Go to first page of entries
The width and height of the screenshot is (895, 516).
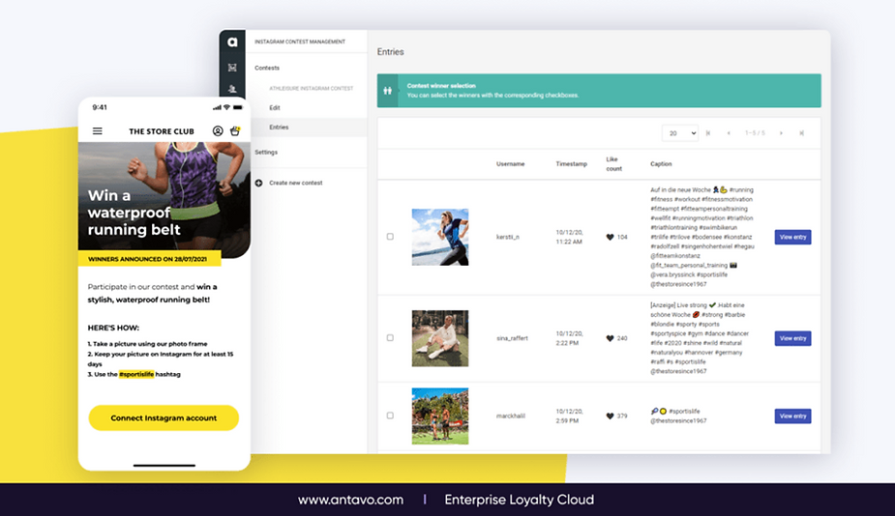[x=708, y=132]
